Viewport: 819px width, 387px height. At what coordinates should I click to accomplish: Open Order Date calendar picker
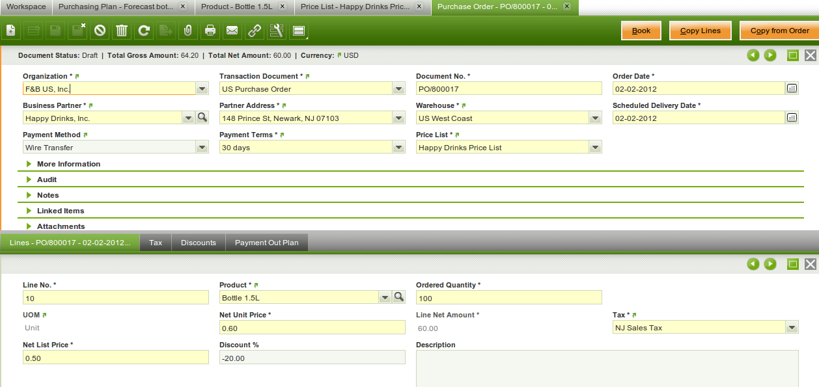coord(792,88)
